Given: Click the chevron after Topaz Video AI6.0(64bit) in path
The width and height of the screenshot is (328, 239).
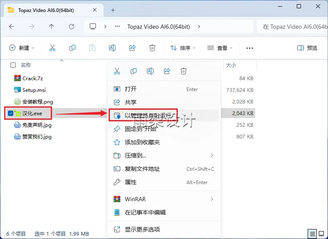Looking at the screenshot, I should pos(199,27).
